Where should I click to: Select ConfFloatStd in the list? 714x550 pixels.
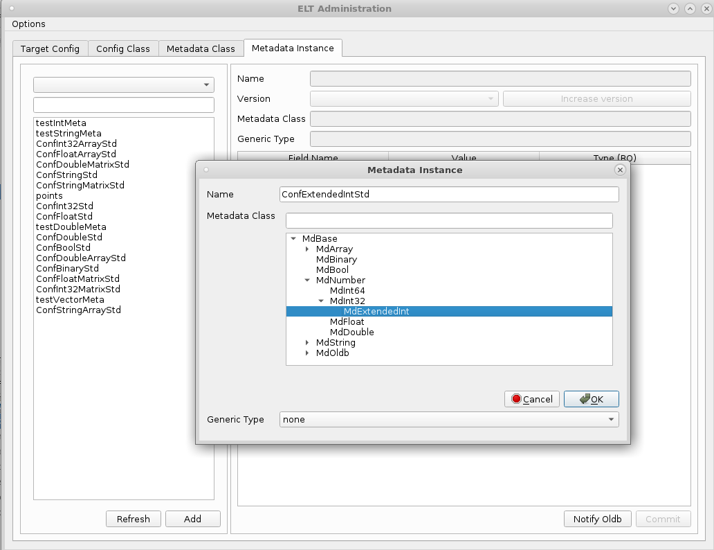point(64,217)
